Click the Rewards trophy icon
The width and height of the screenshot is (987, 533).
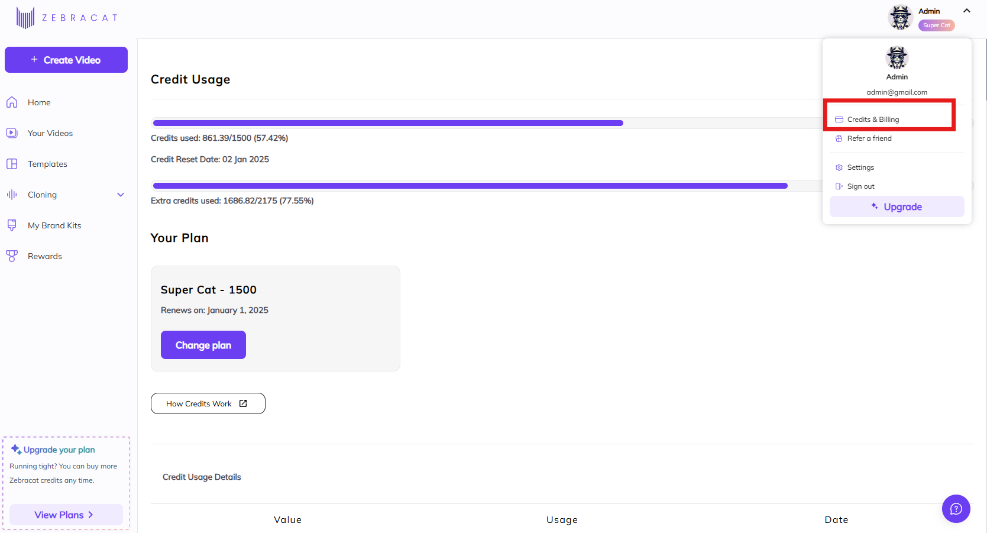12,256
